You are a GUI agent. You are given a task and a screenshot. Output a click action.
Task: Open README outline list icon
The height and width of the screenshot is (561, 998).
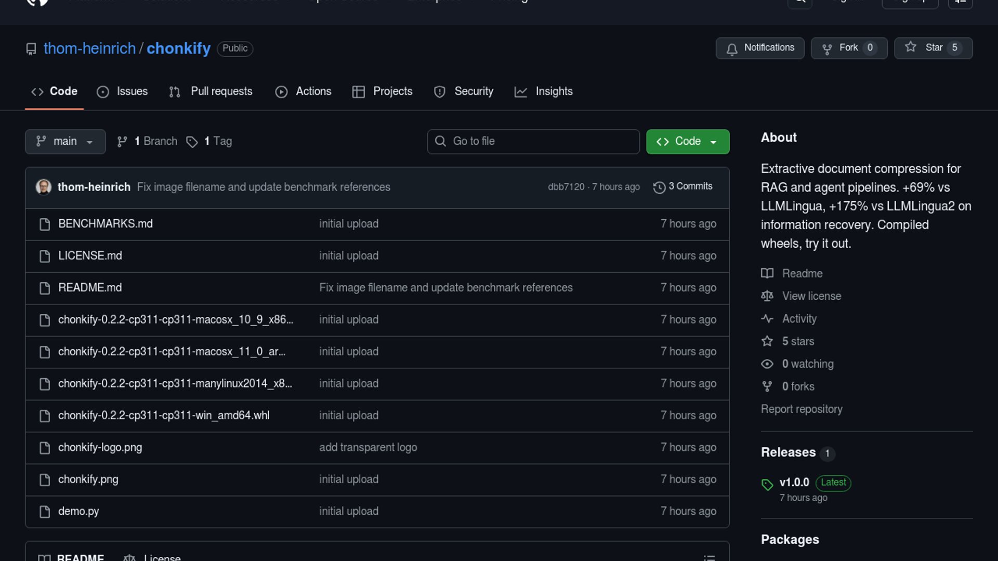click(709, 557)
